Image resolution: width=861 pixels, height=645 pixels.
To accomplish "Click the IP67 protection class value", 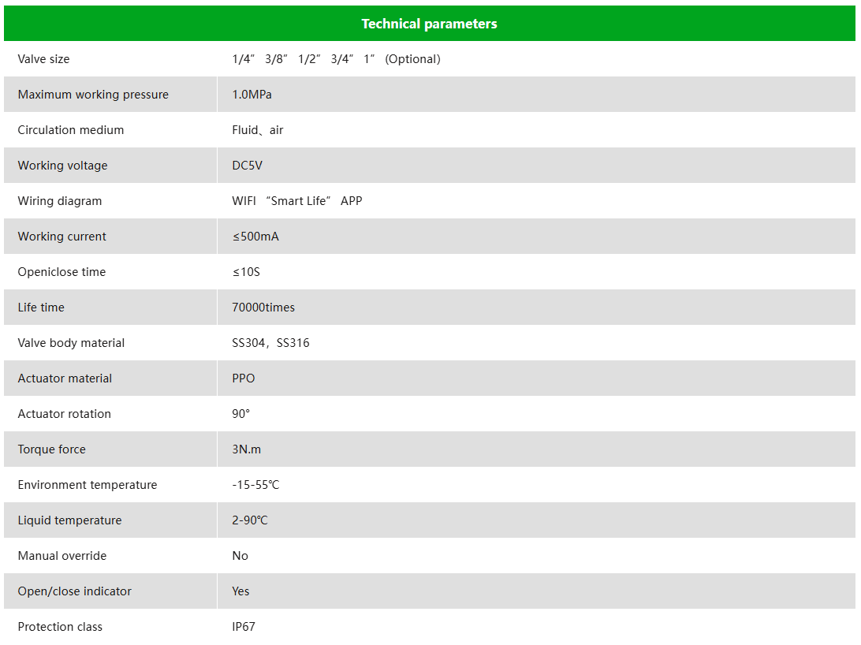I will coord(244,627).
